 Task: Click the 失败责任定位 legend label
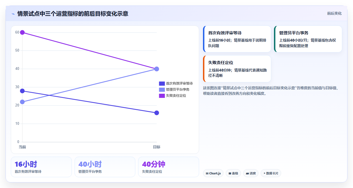[x=176, y=96]
